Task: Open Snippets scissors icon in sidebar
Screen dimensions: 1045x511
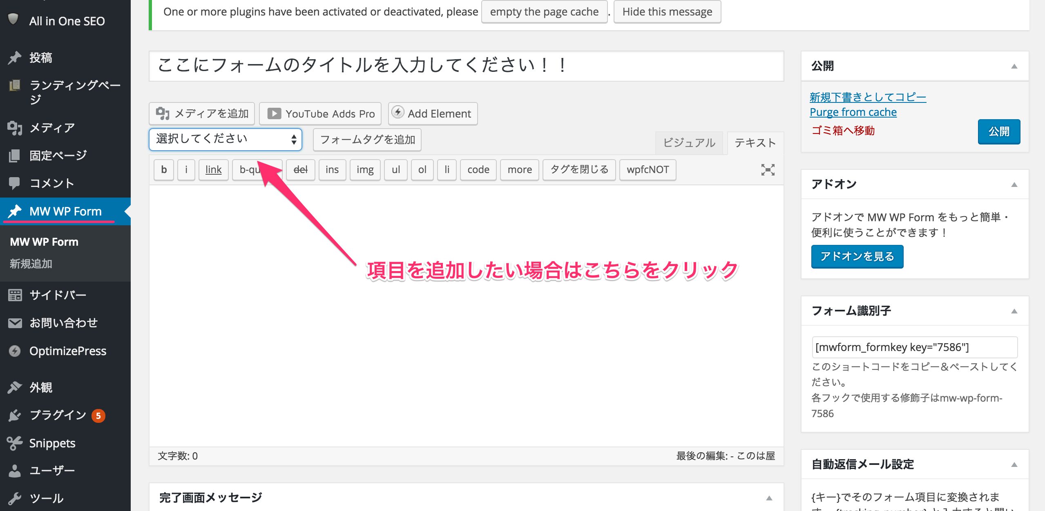Action: click(15, 443)
